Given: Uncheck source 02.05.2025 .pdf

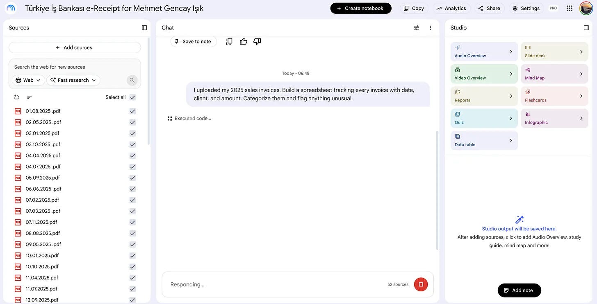Looking at the screenshot, I should tap(132, 122).
